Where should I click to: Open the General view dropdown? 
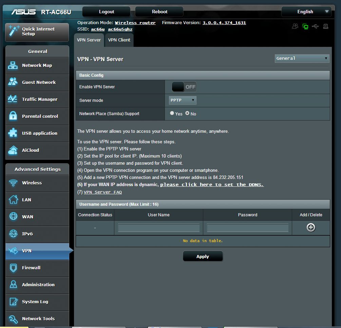click(x=302, y=58)
